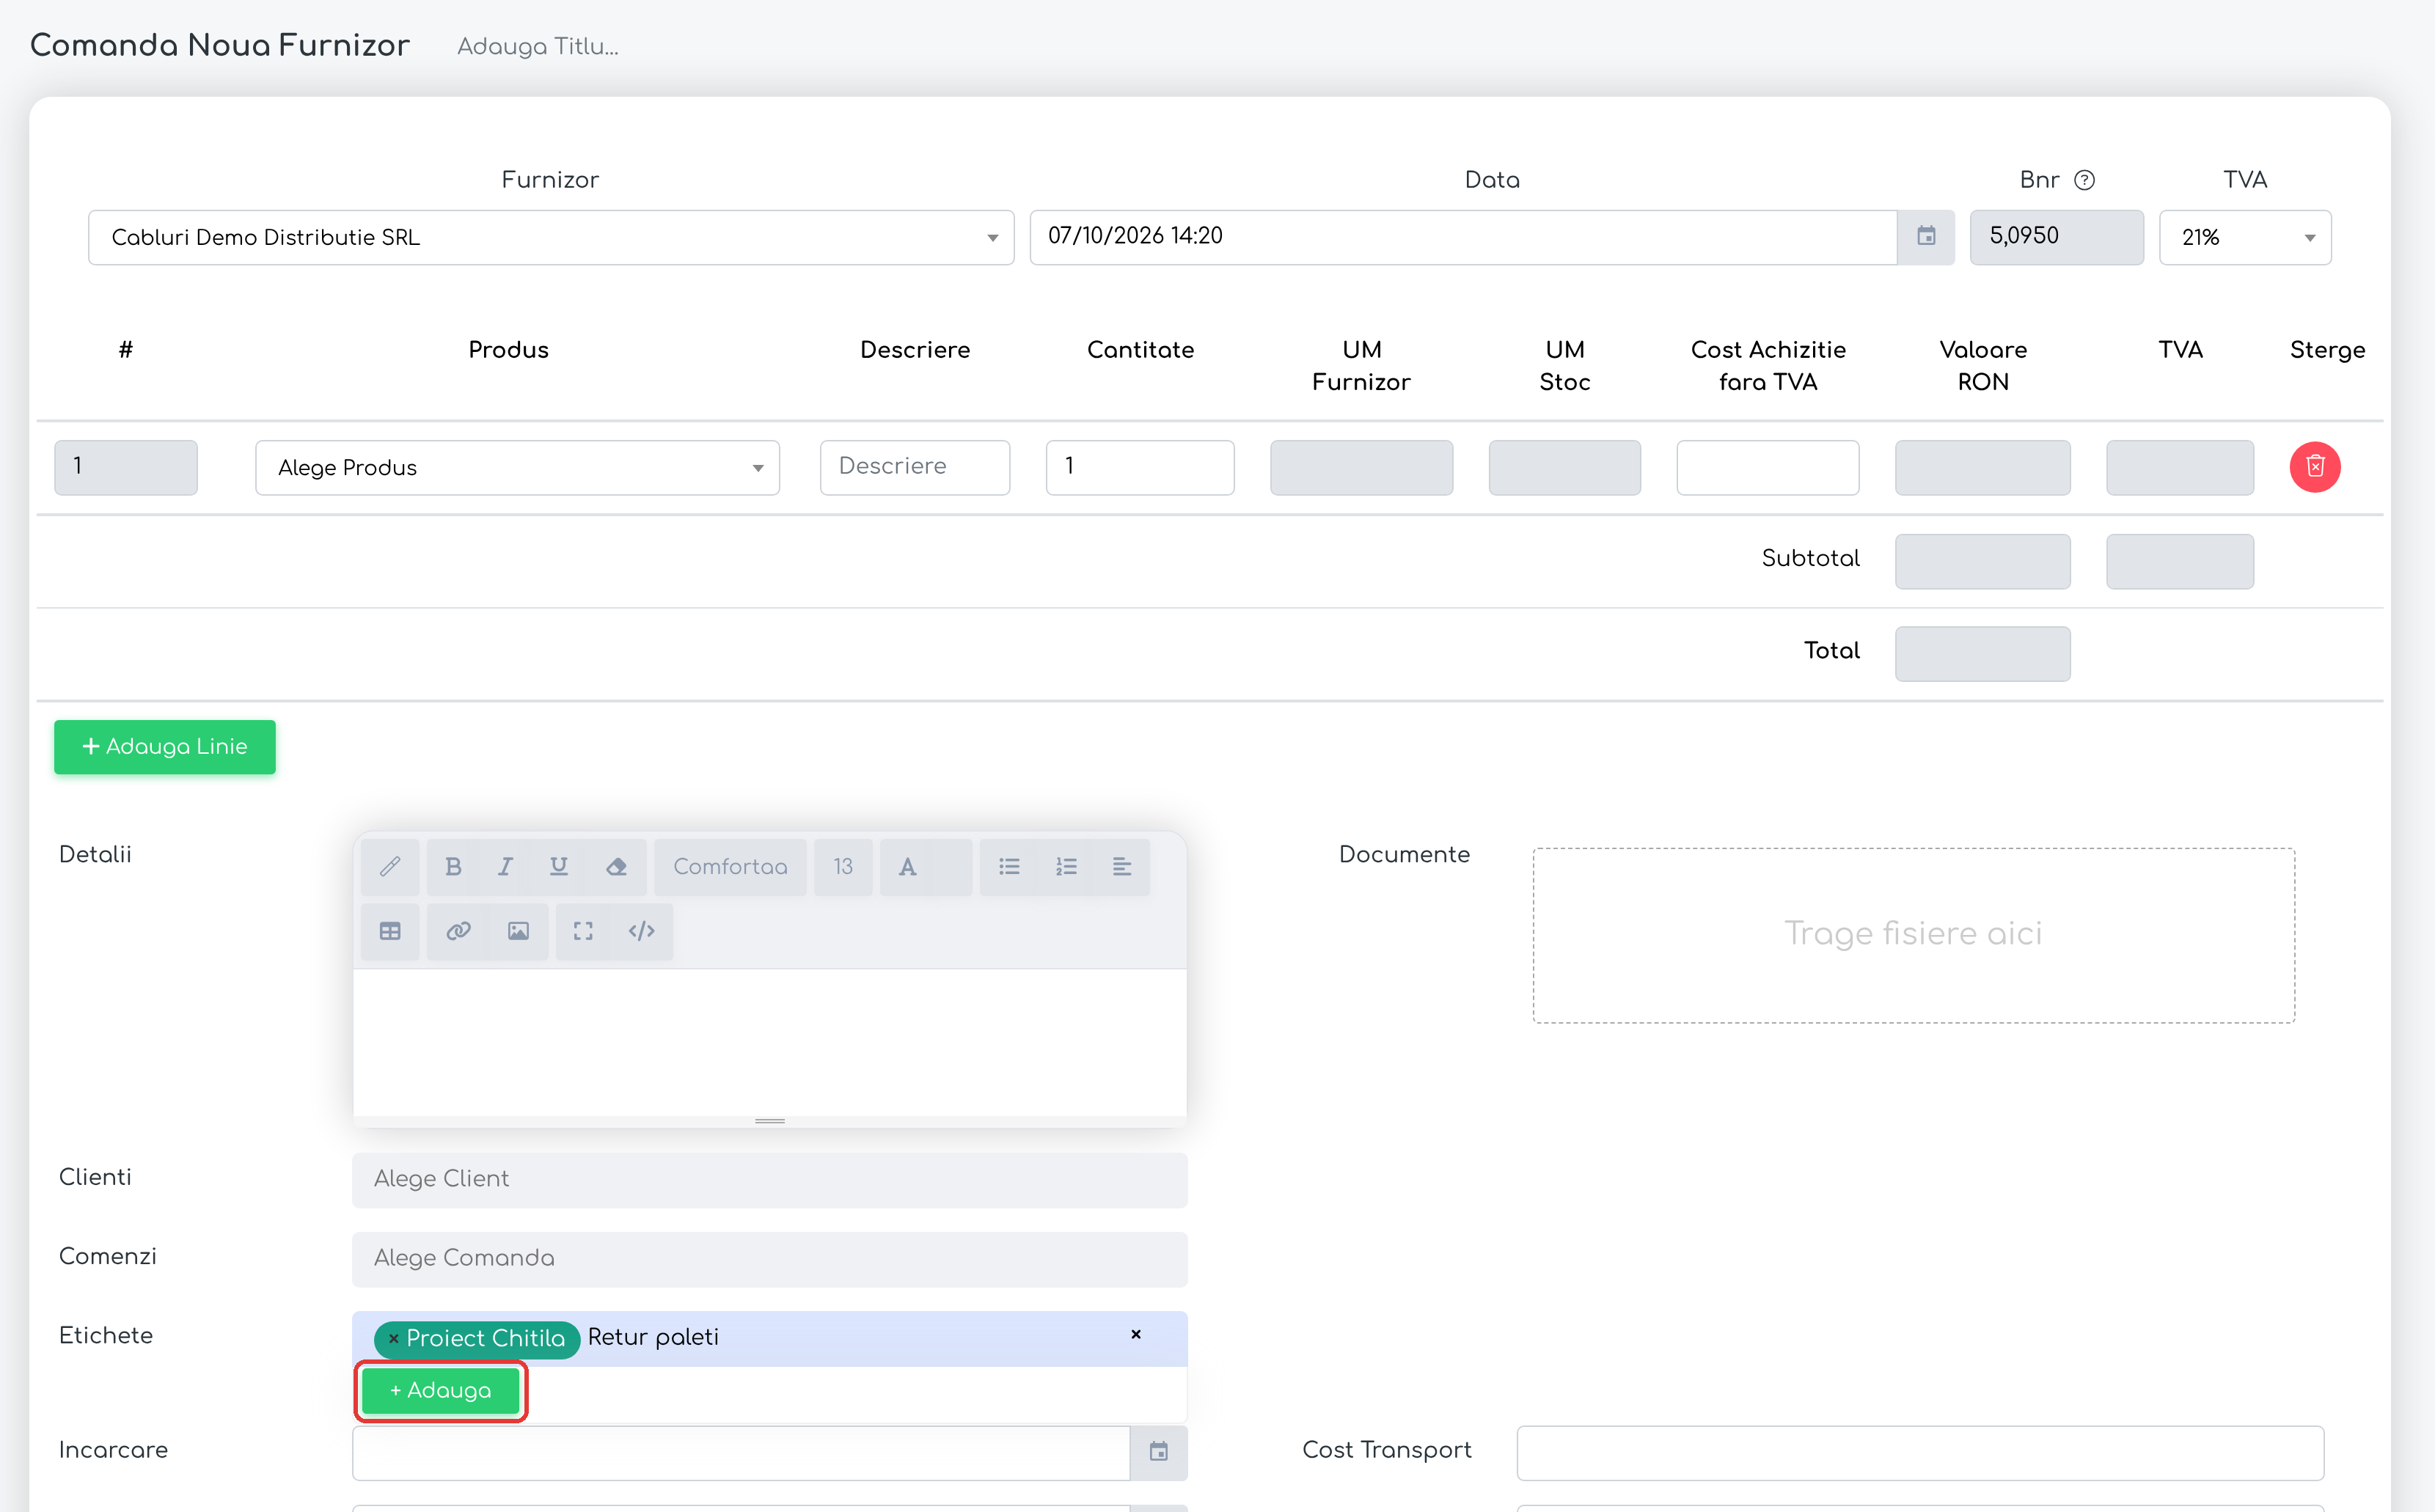Image resolution: width=2435 pixels, height=1512 pixels.
Task: Delete line 1 with the red trash icon
Action: tap(2315, 467)
